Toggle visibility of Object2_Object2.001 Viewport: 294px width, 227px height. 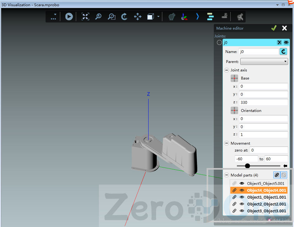click(242, 204)
